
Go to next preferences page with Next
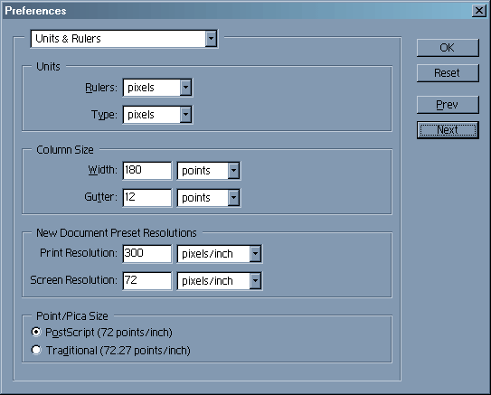click(x=448, y=130)
